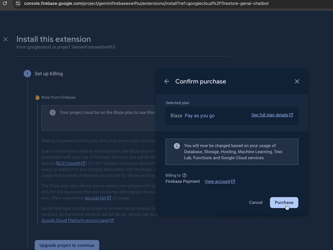Reload the page using browser refresh icon
This screenshot has height=250, width=333.
5,3
